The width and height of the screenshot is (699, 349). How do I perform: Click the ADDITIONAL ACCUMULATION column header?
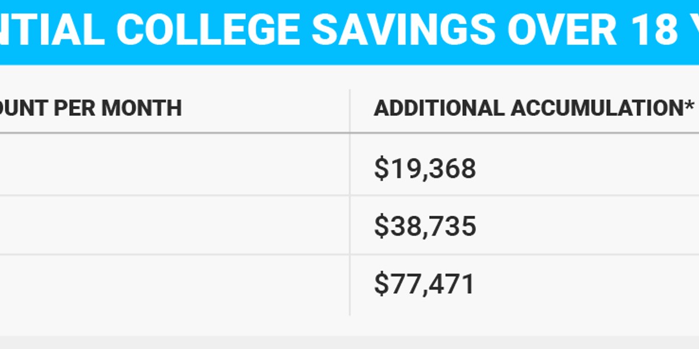coord(534,108)
